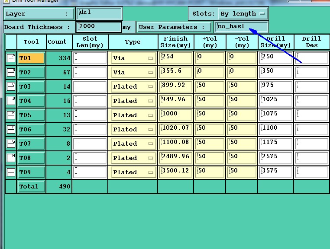Open the Type dropdown for T06 Plated
330x249 pixels.
pos(133,129)
